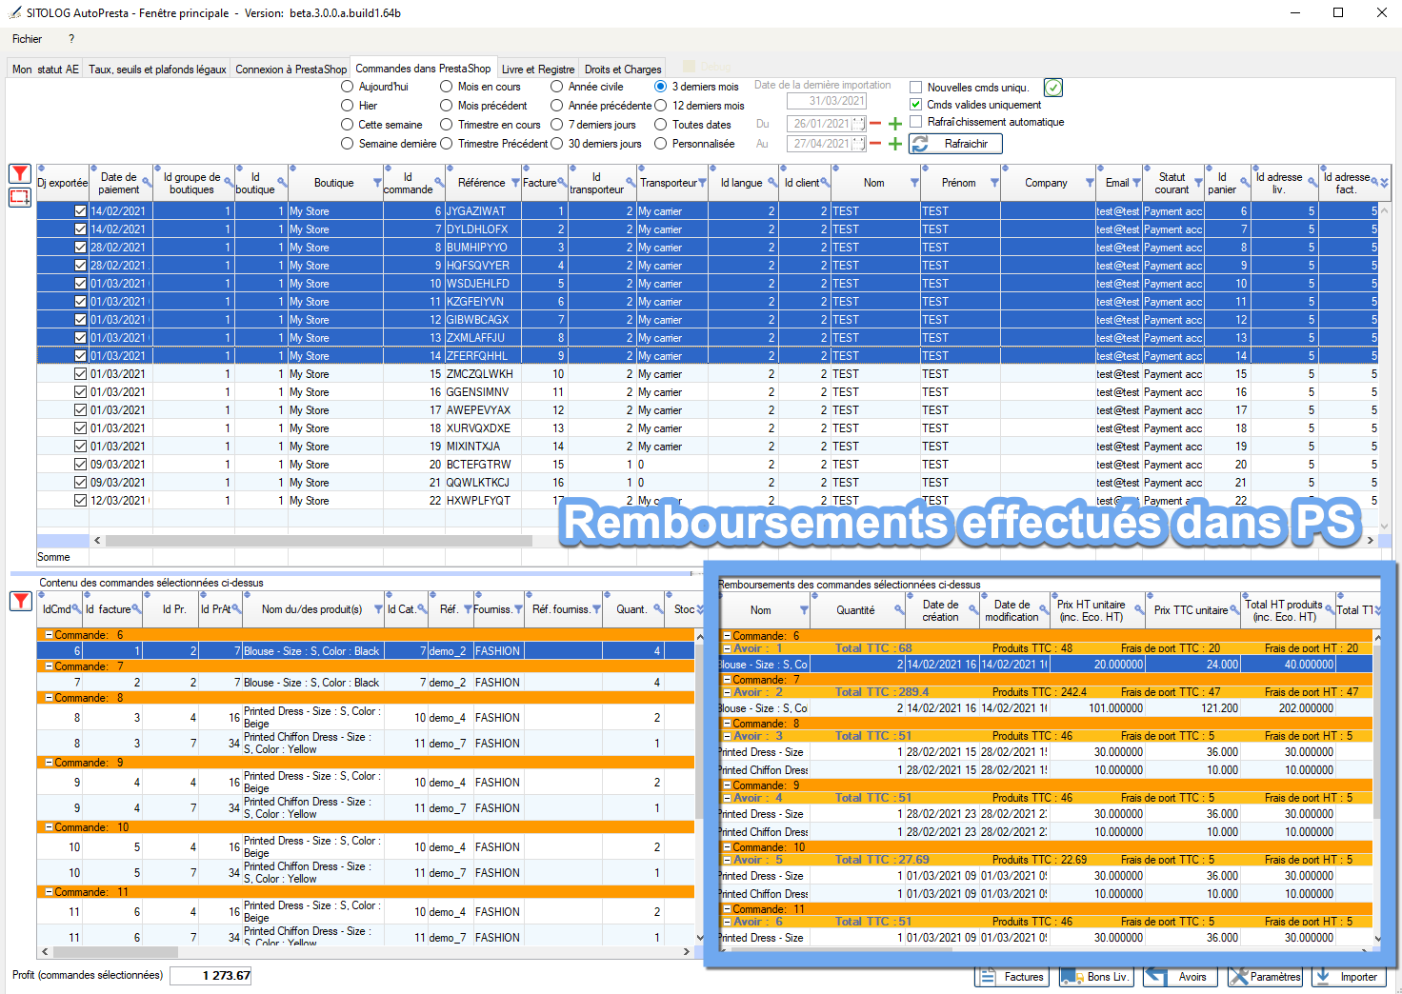Click the Factures button

tap(1011, 977)
